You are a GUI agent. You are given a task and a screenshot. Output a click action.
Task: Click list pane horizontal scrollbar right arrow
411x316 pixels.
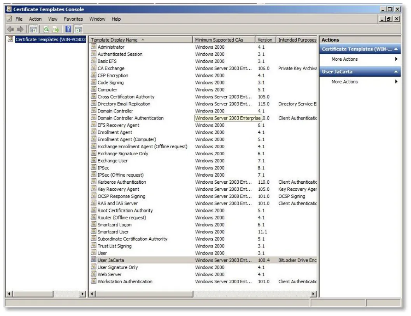(313, 294)
